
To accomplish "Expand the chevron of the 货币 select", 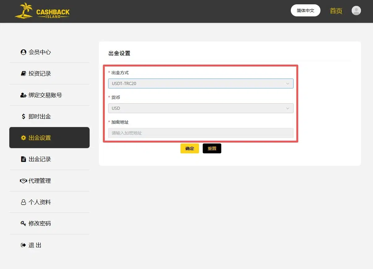I will coord(288,108).
